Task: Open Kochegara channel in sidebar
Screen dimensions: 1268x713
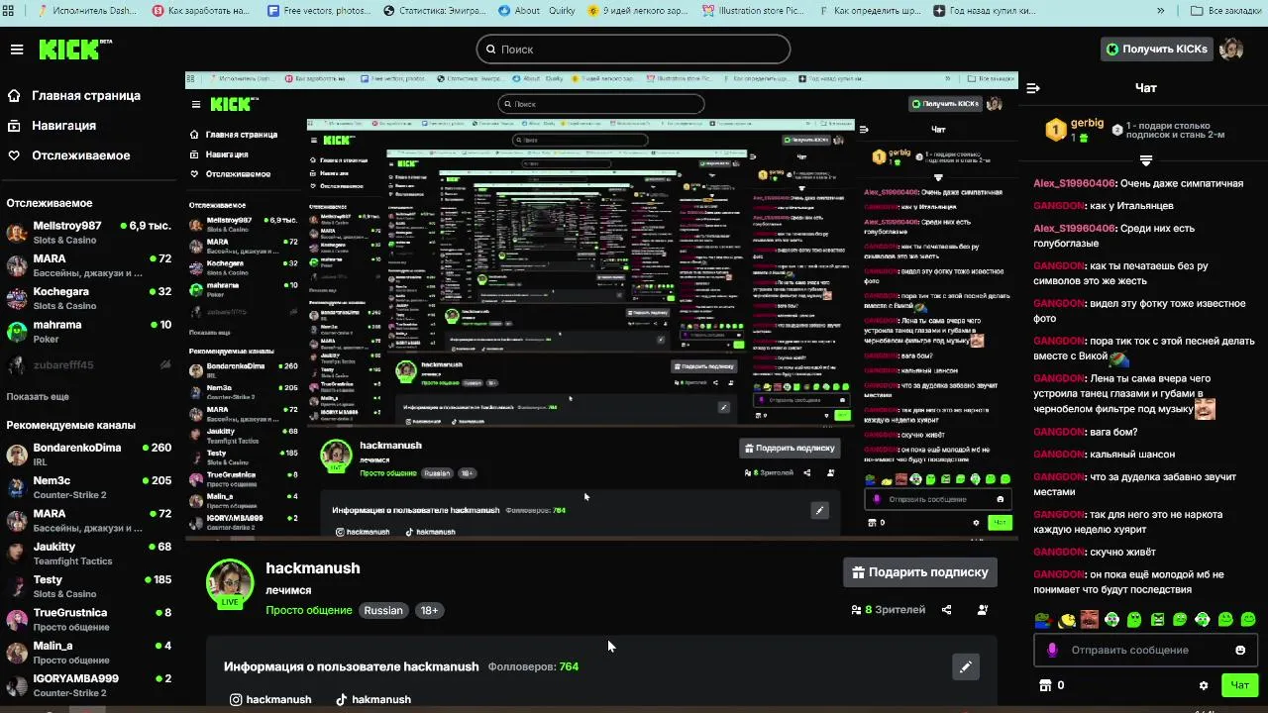Action: tap(89, 298)
